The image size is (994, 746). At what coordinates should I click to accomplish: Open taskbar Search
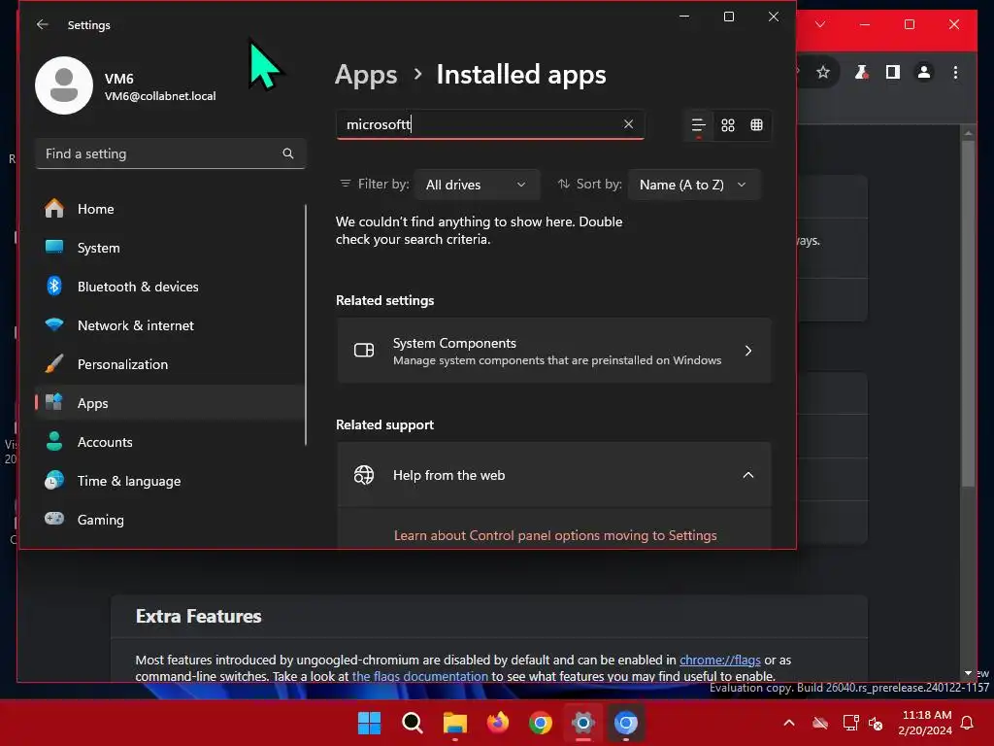pyautogui.click(x=412, y=723)
